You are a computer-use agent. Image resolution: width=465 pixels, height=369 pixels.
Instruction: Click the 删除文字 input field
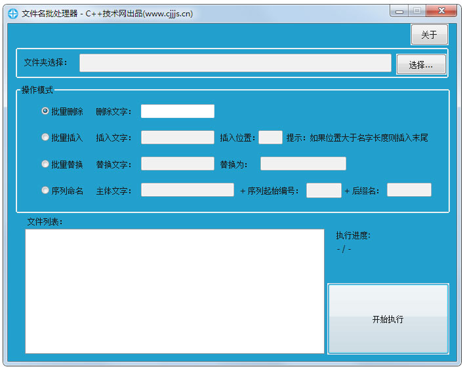pyautogui.click(x=178, y=111)
